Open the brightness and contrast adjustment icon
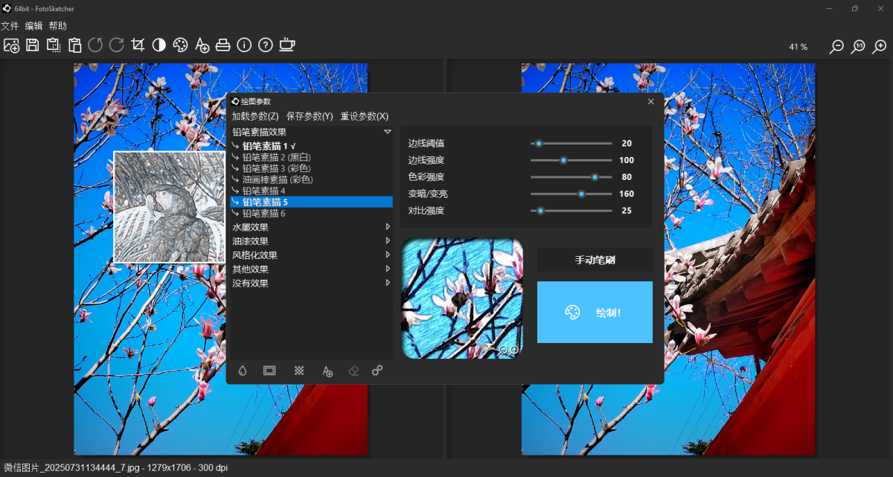 click(x=159, y=45)
